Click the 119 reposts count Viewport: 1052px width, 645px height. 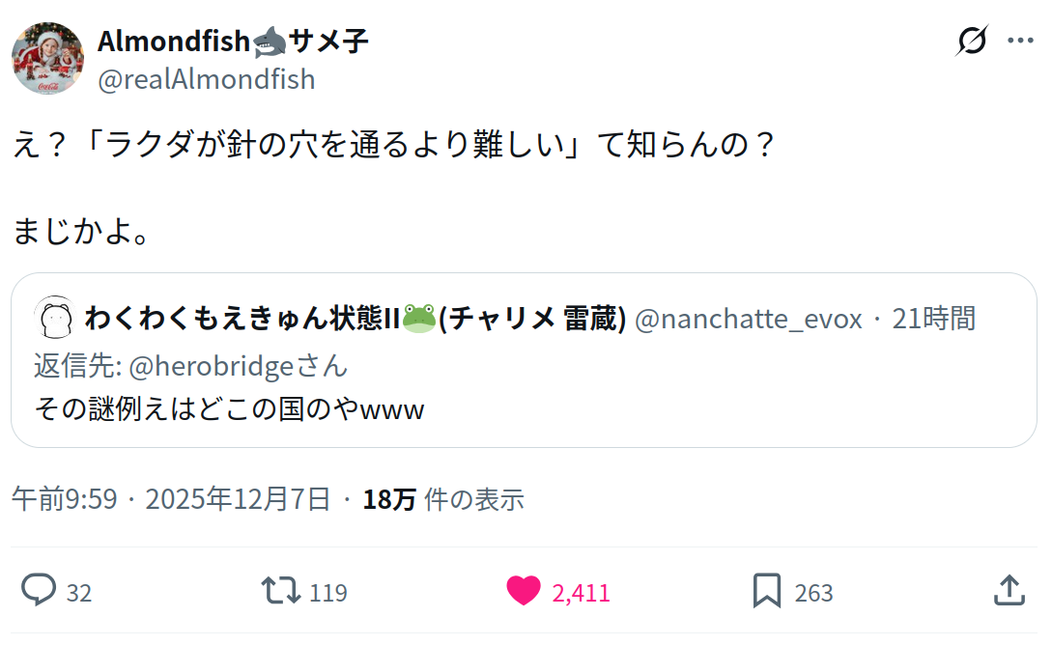coord(328,592)
